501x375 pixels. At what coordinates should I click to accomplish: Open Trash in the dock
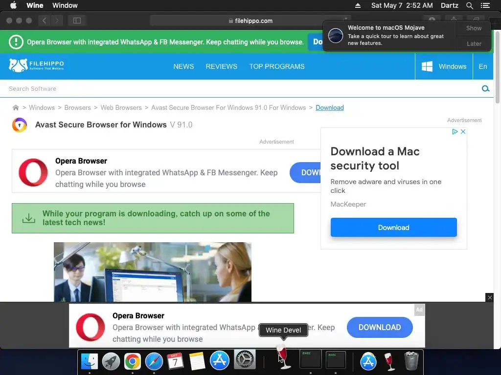tap(411, 361)
